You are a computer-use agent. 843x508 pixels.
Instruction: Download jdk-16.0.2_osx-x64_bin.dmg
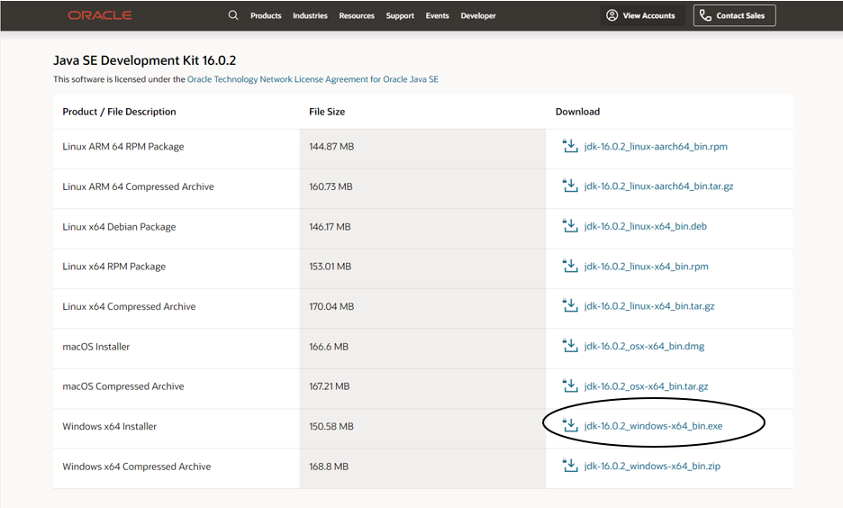[644, 346]
